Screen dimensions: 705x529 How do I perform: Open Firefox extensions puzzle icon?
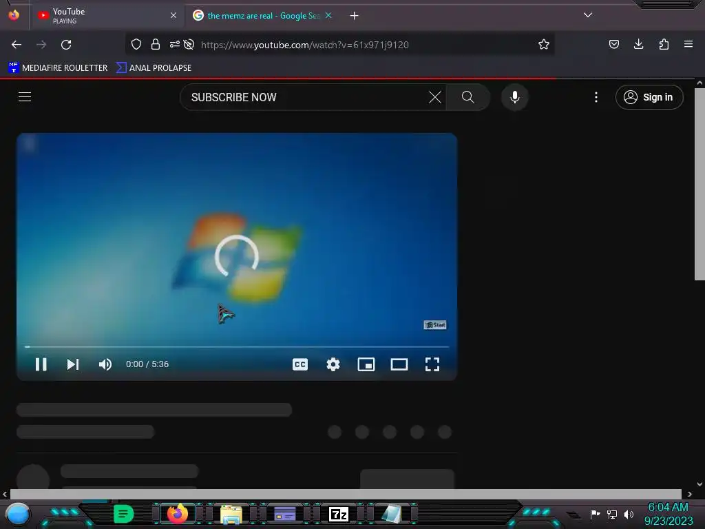click(664, 44)
